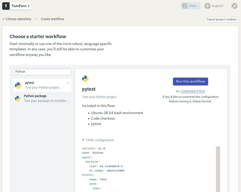Click 'os_image: ubuntu1804' YAML line

point(107,170)
